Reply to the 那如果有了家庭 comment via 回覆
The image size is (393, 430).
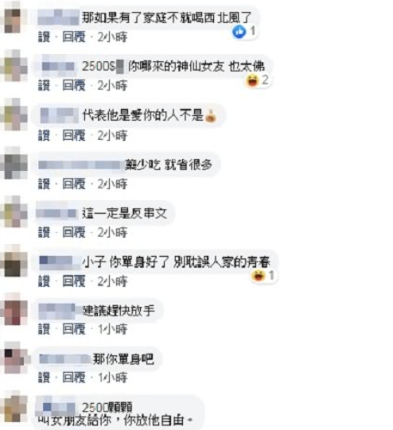[74, 37]
